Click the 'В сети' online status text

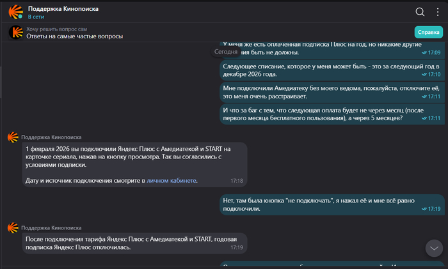click(x=36, y=17)
